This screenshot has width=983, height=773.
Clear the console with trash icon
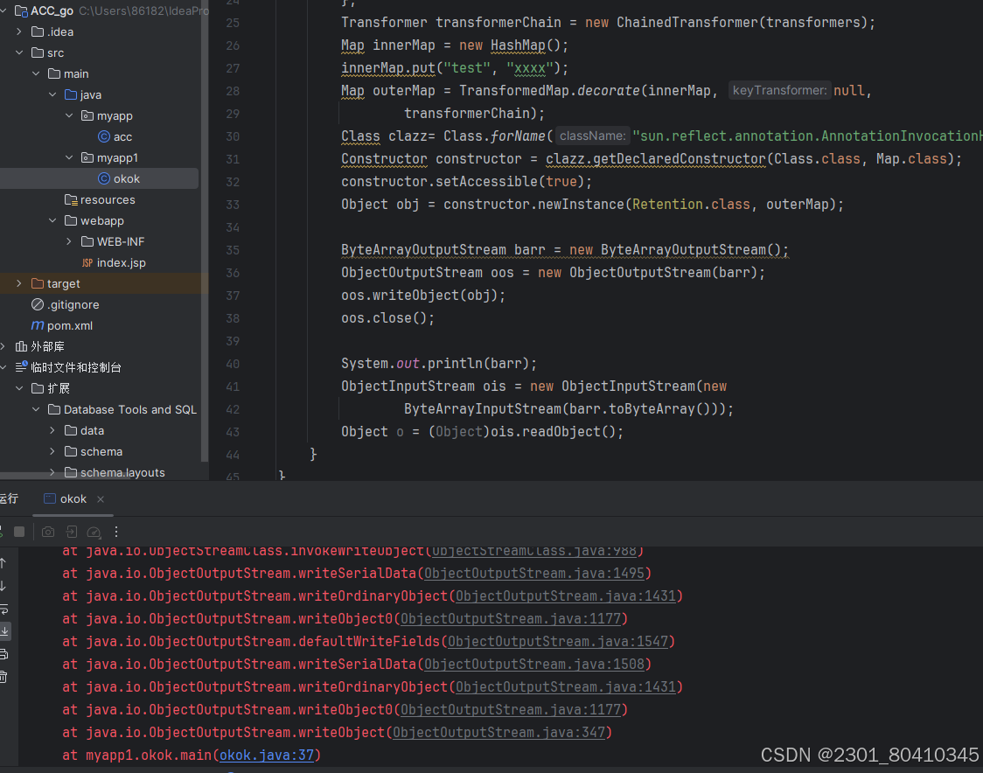click(3, 677)
